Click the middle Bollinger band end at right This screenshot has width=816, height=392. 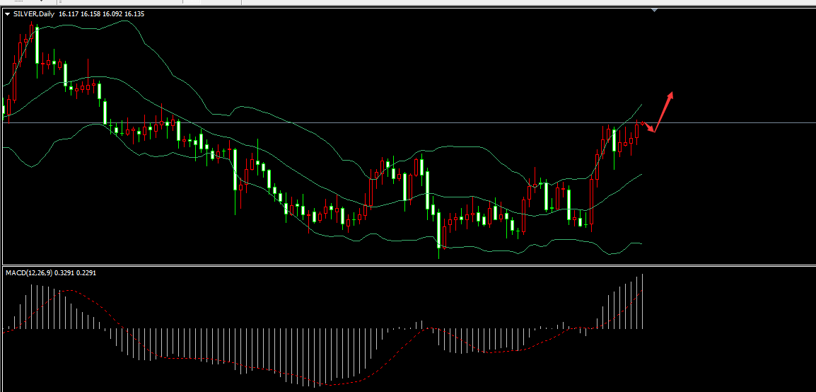(x=640, y=174)
